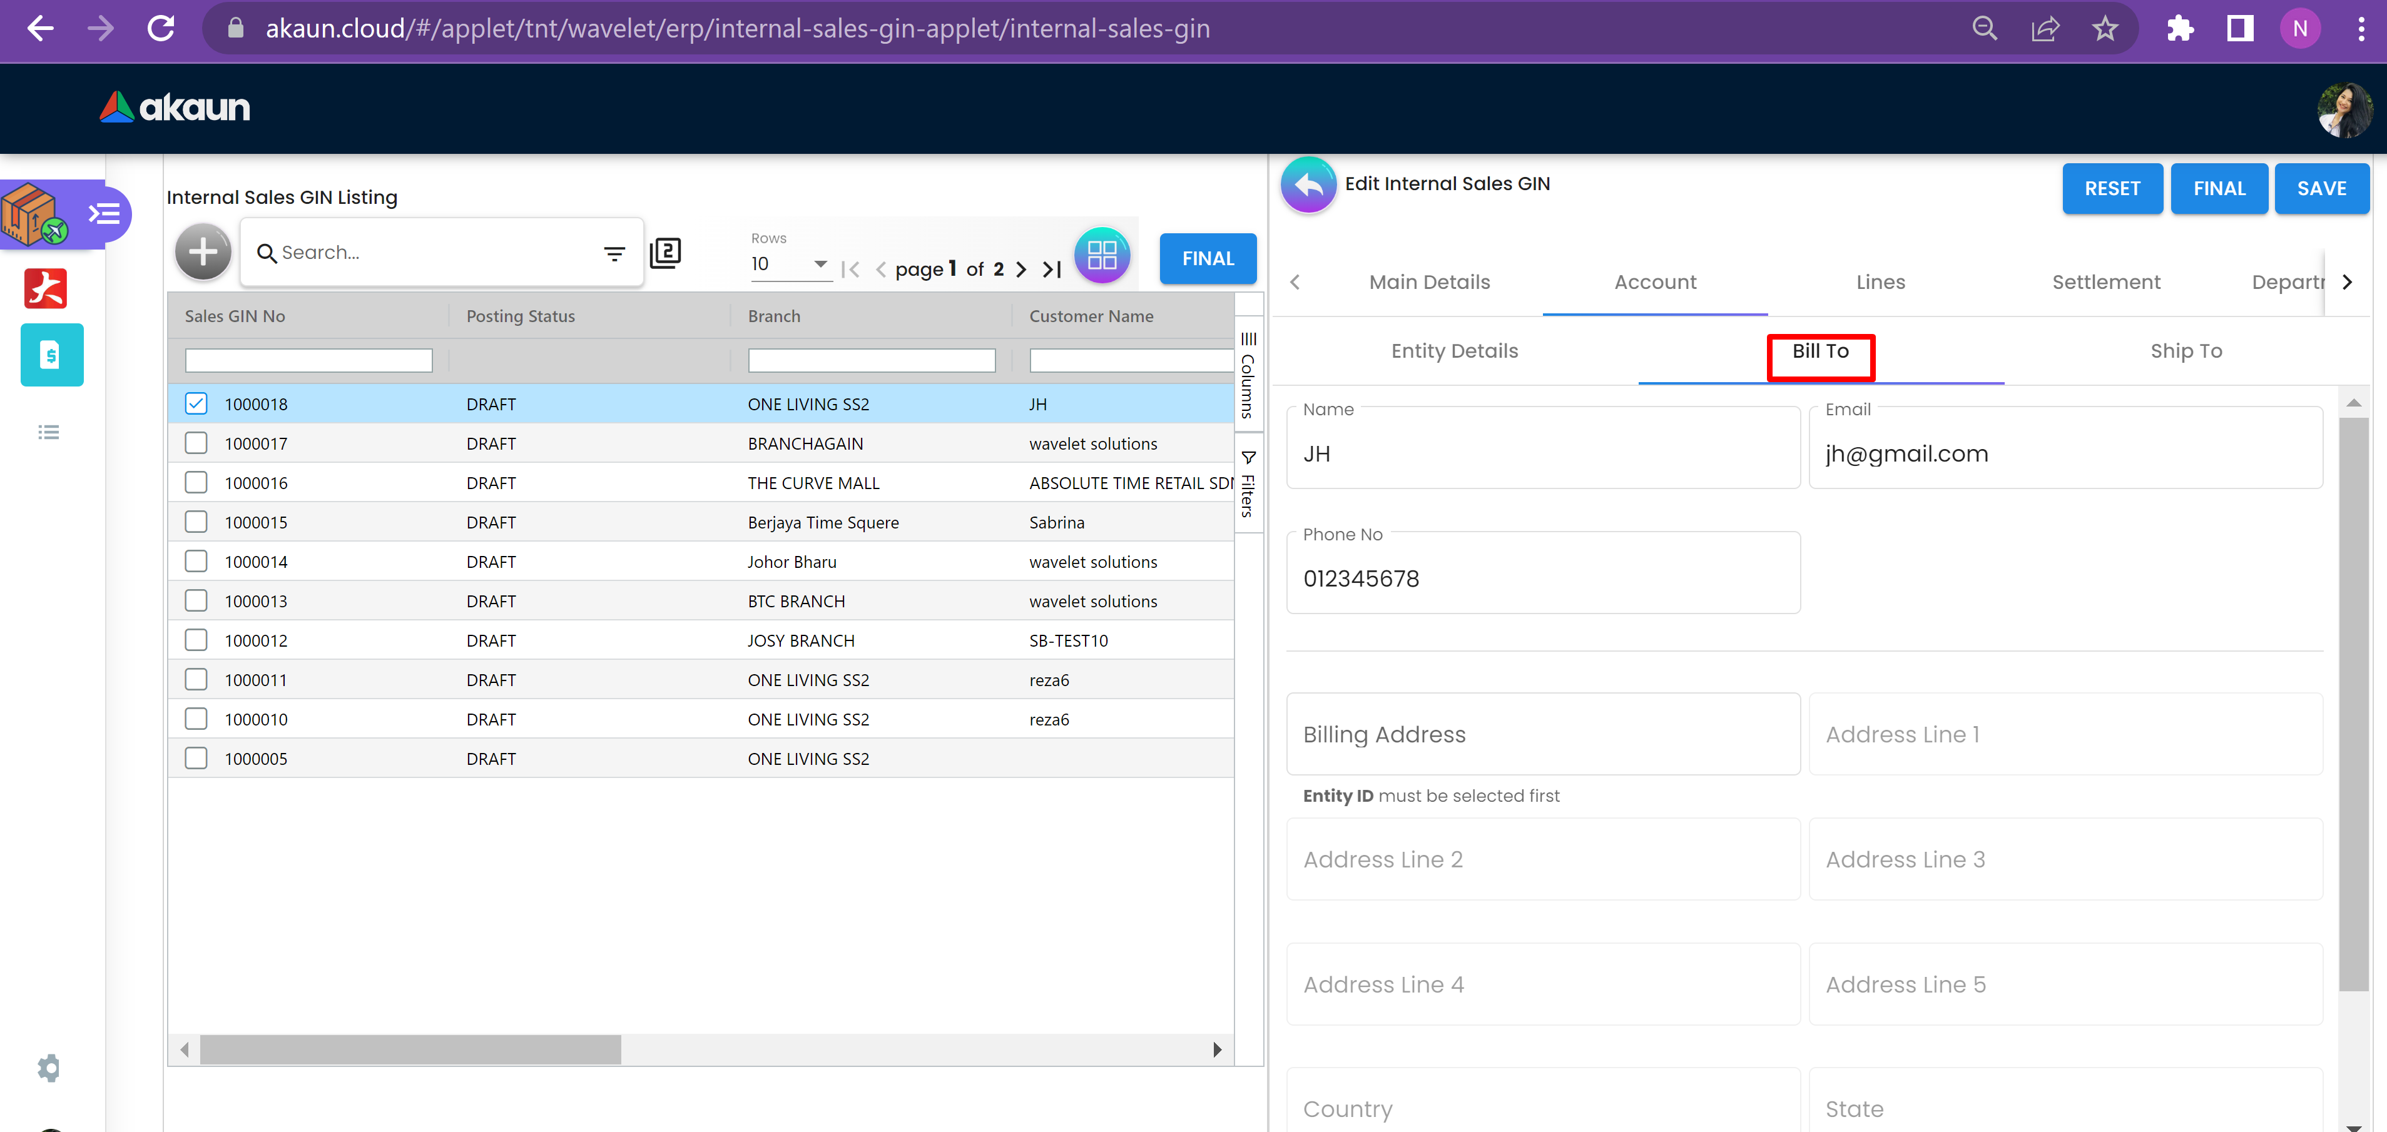Click the search filter options icon

(614, 253)
